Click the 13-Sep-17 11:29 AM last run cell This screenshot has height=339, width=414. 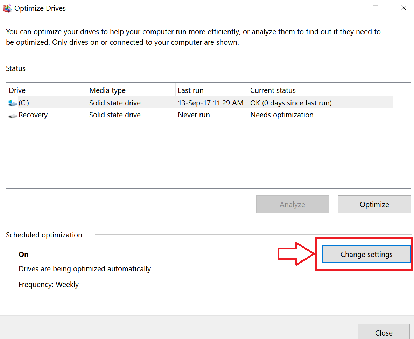210,103
